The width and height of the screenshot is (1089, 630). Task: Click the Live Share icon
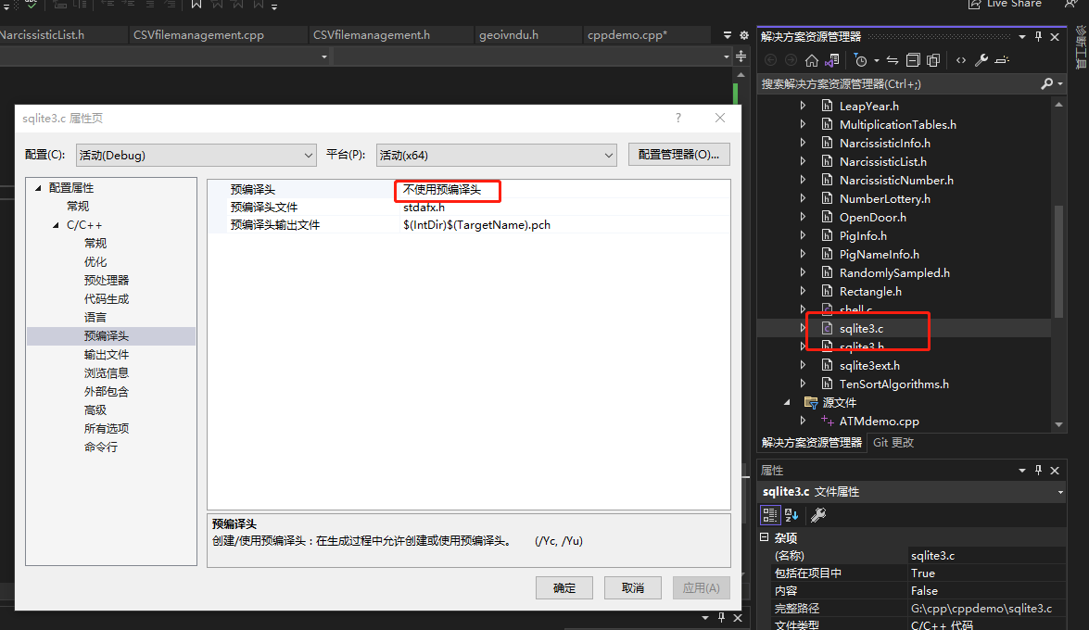974,4
